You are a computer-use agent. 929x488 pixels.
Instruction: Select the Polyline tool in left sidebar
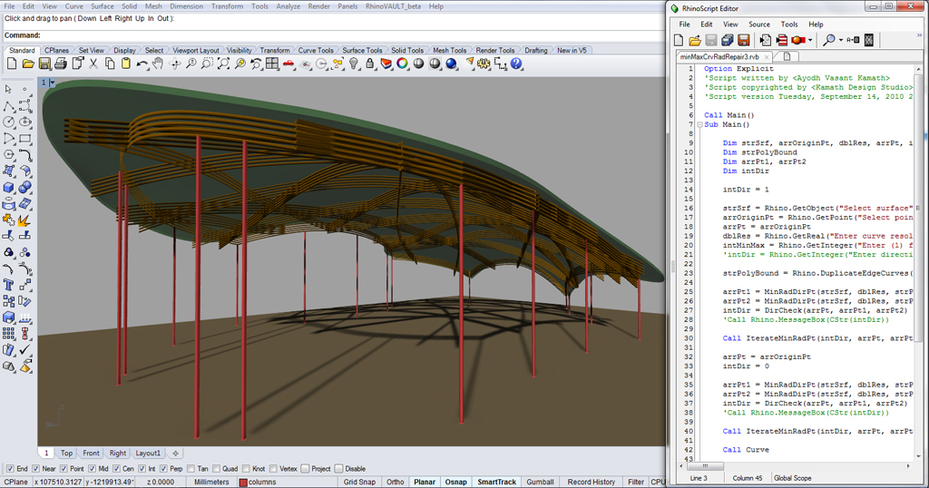[x=9, y=105]
